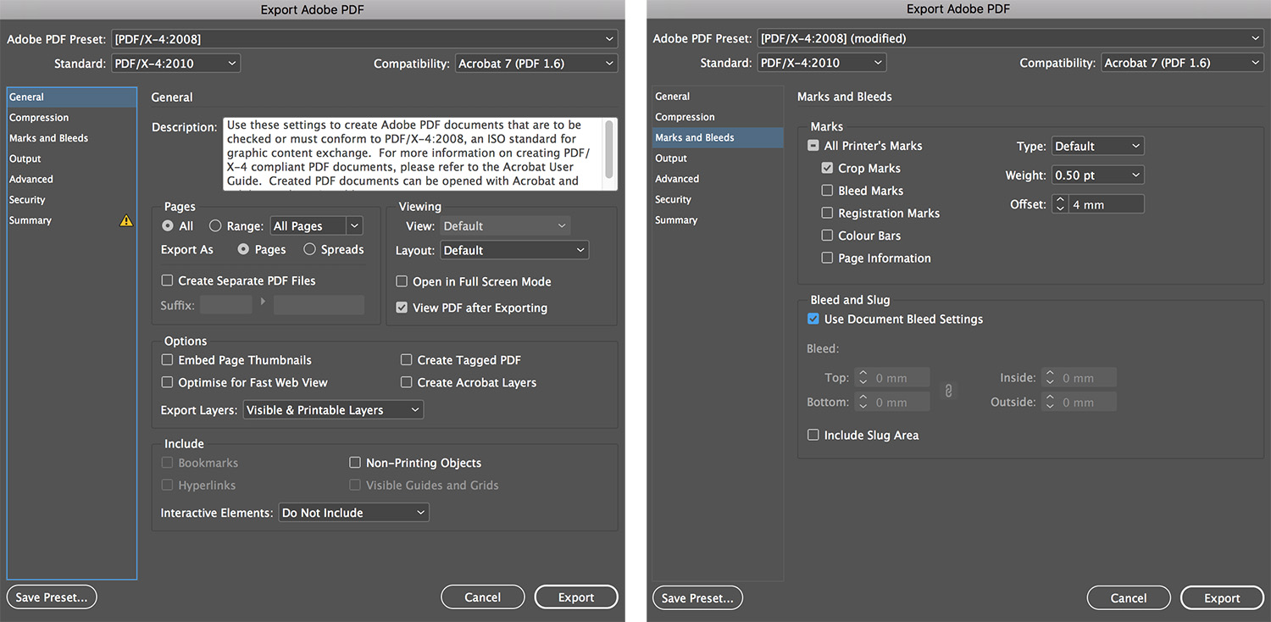
Task: Select Summary in right dialog sidebar
Action: 718,219
